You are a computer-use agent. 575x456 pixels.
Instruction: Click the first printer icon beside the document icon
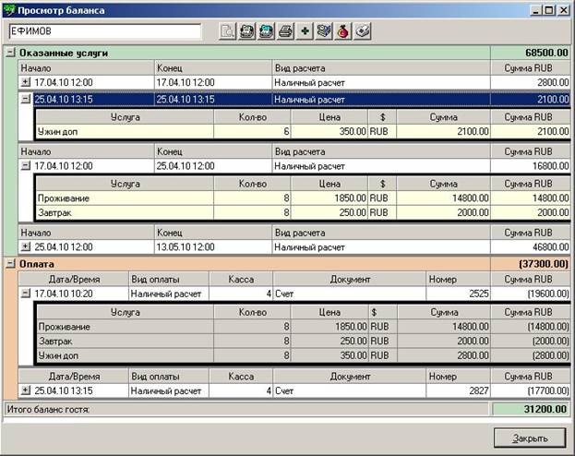pos(246,31)
